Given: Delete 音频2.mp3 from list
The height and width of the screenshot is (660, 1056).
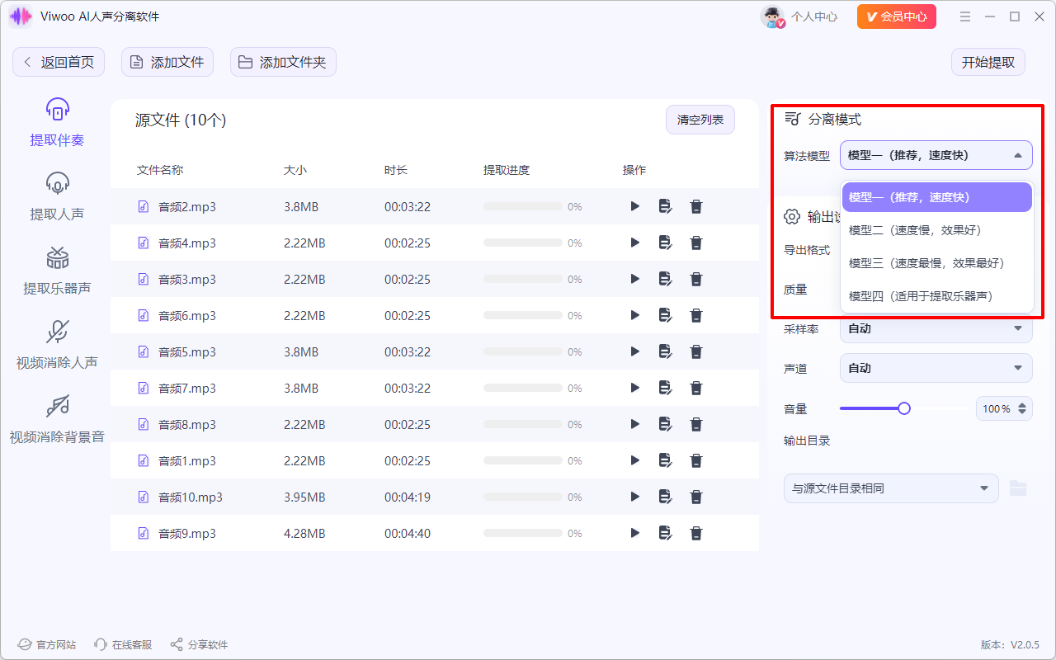Looking at the screenshot, I should pyautogui.click(x=696, y=206).
